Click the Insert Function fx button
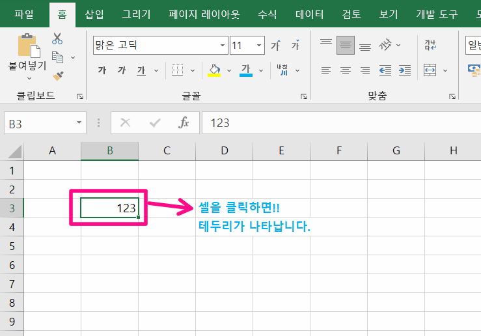The image size is (481, 336). pos(184,122)
